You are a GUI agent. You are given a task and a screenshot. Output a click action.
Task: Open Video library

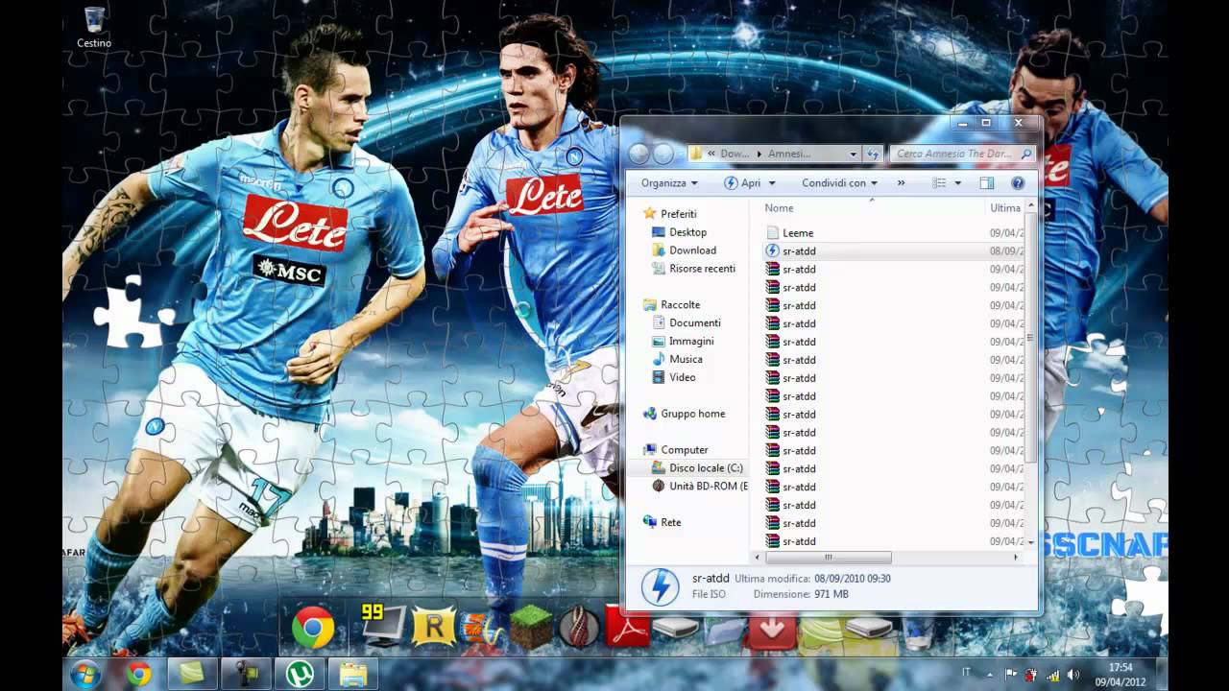[682, 377]
